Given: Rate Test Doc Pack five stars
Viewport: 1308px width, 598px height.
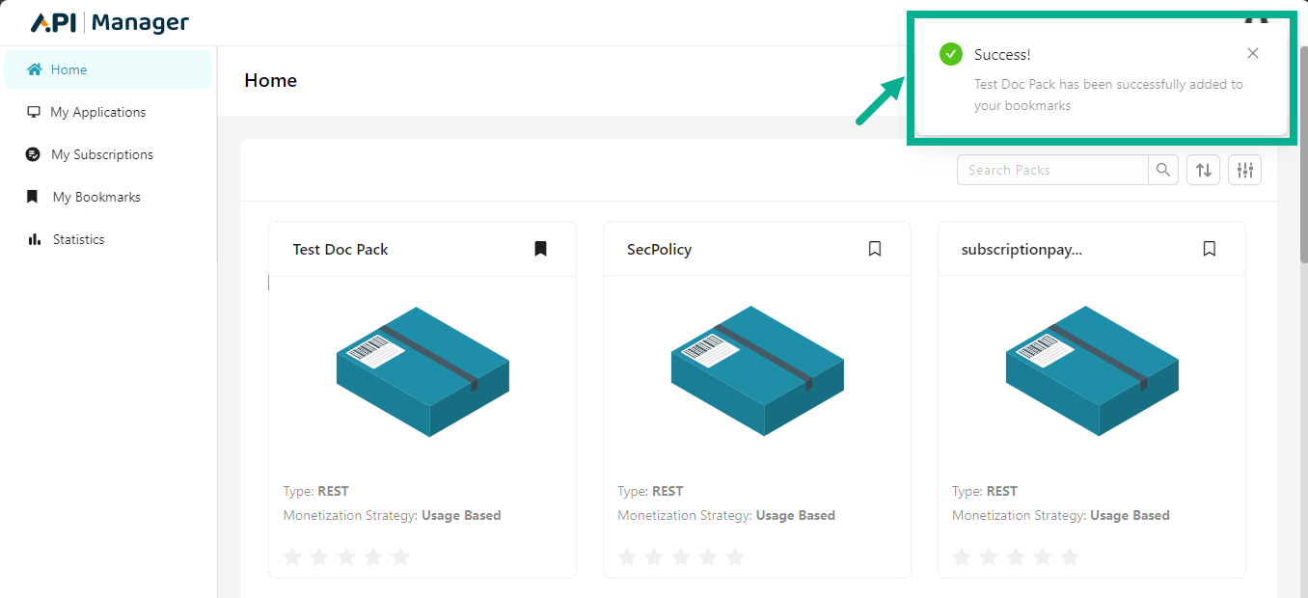Looking at the screenshot, I should pos(400,557).
